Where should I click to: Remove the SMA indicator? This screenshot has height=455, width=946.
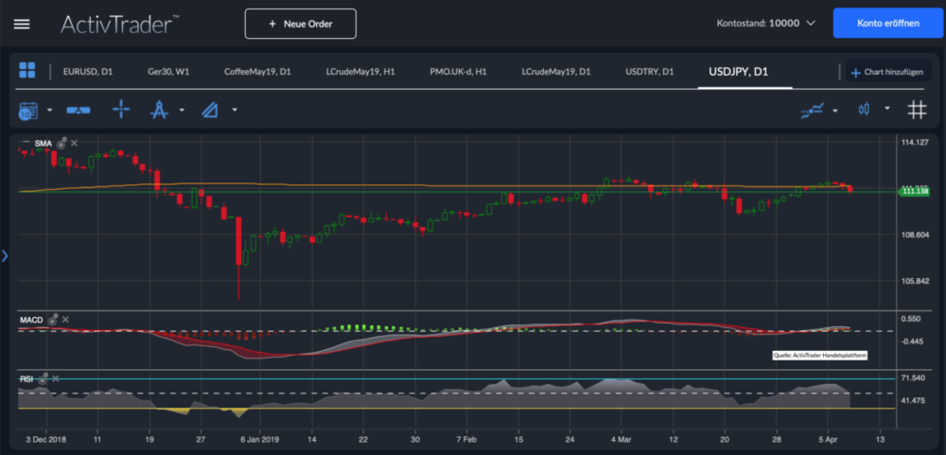pyautogui.click(x=74, y=143)
